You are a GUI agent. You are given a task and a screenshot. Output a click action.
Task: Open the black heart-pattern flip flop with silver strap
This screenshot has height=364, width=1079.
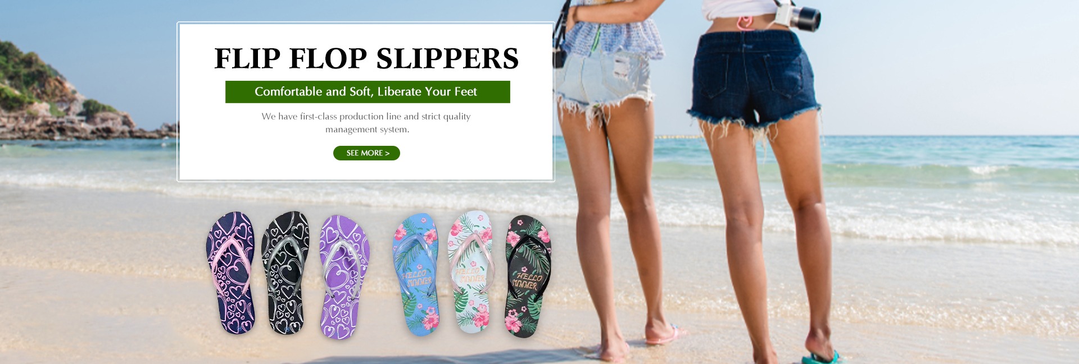coord(285,273)
